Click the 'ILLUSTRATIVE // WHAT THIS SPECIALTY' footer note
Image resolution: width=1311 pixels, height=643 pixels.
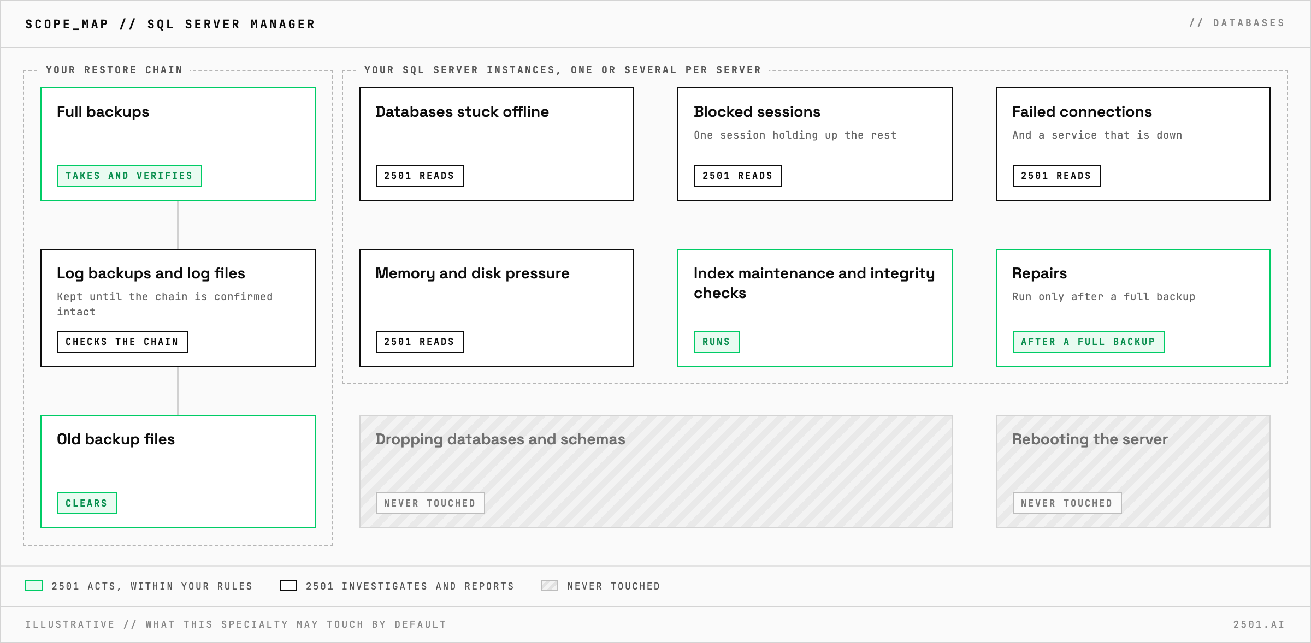[x=236, y=624]
